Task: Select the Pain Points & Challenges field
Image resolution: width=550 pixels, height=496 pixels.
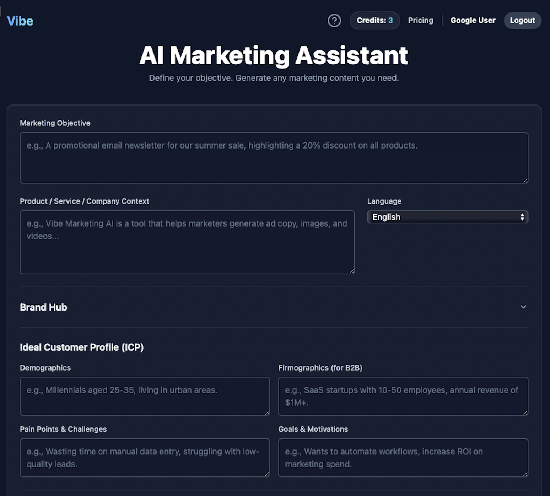Action: (145, 458)
